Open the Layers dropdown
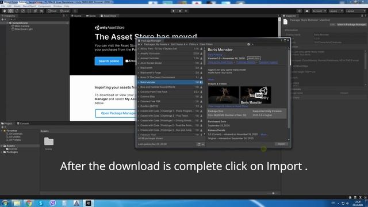 (336, 11)
